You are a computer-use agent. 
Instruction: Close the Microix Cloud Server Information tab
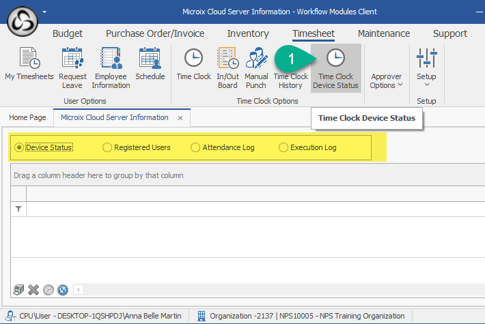(180, 118)
